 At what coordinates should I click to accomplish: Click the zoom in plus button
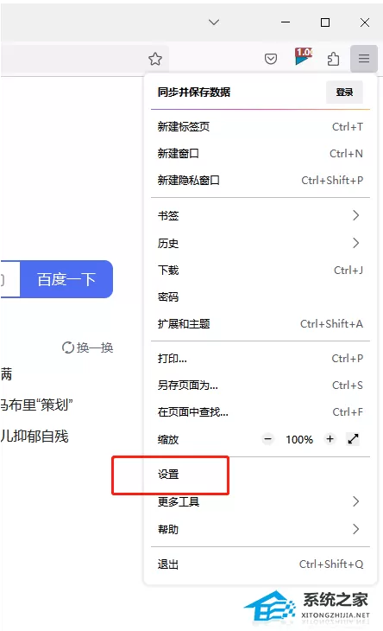click(330, 439)
